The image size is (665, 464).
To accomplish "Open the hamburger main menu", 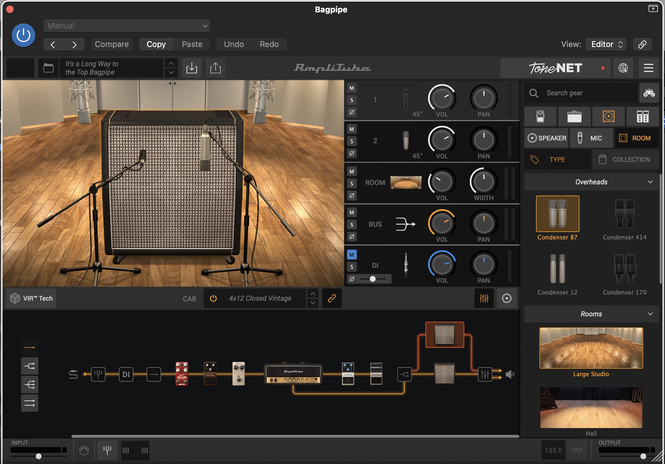I will coord(649,68).
